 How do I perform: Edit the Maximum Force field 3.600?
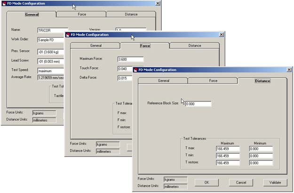coord(130,59)
